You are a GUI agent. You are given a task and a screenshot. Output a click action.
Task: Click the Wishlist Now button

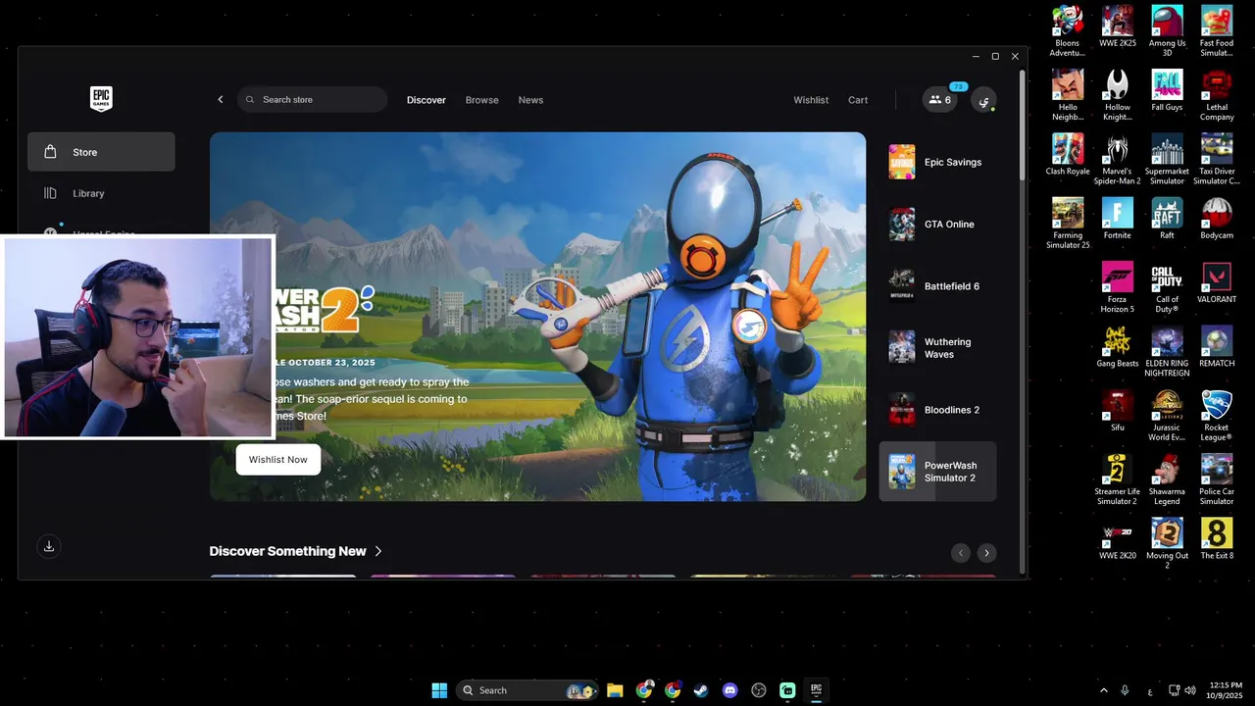coord(277,459)
